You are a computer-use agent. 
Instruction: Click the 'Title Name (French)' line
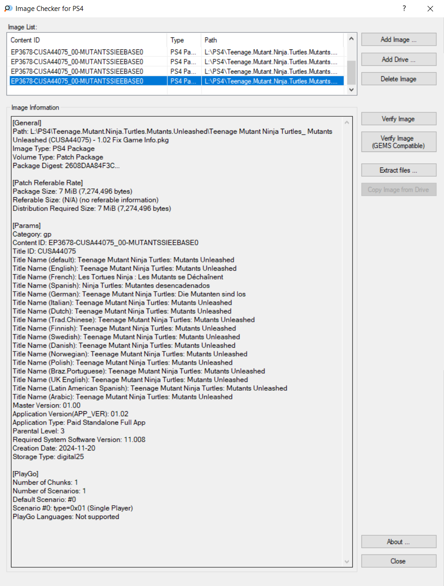[x=118, y=277]
